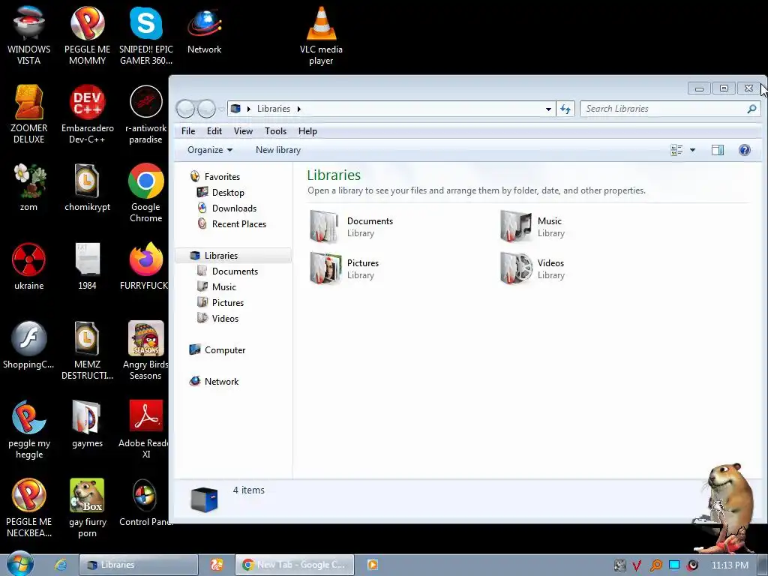This screenshot has width=768, height=576.
Task: Switch to New Tab Google Chrome taskbar button
Action: 294,565
